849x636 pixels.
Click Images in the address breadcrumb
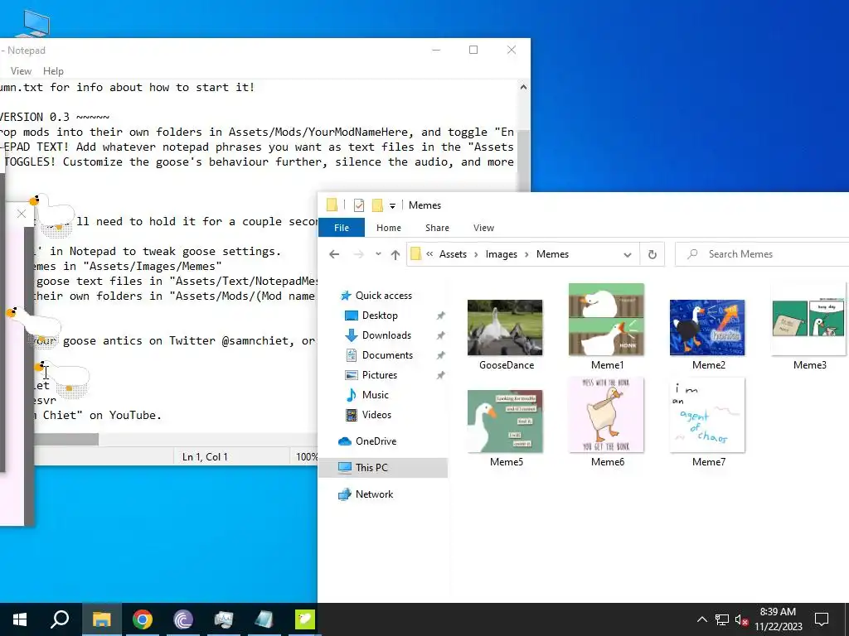[502, 254]
